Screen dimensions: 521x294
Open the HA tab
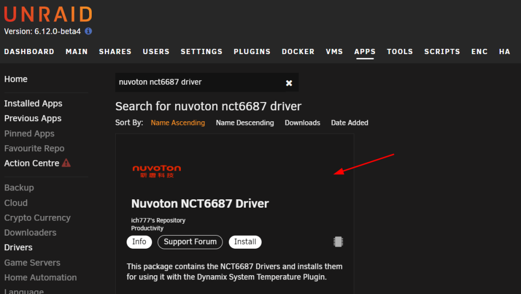[504, 52]
